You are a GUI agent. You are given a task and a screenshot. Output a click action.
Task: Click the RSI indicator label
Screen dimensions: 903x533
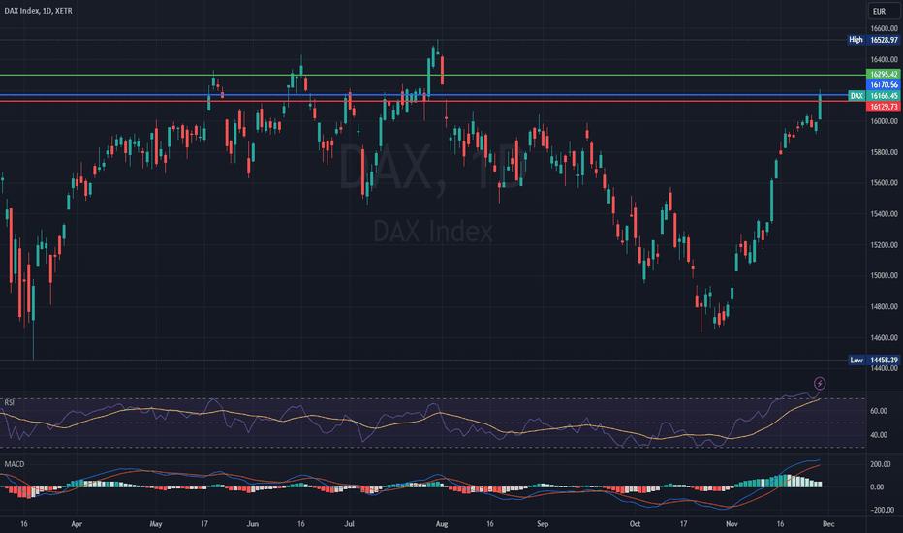(x=10, y=402)
